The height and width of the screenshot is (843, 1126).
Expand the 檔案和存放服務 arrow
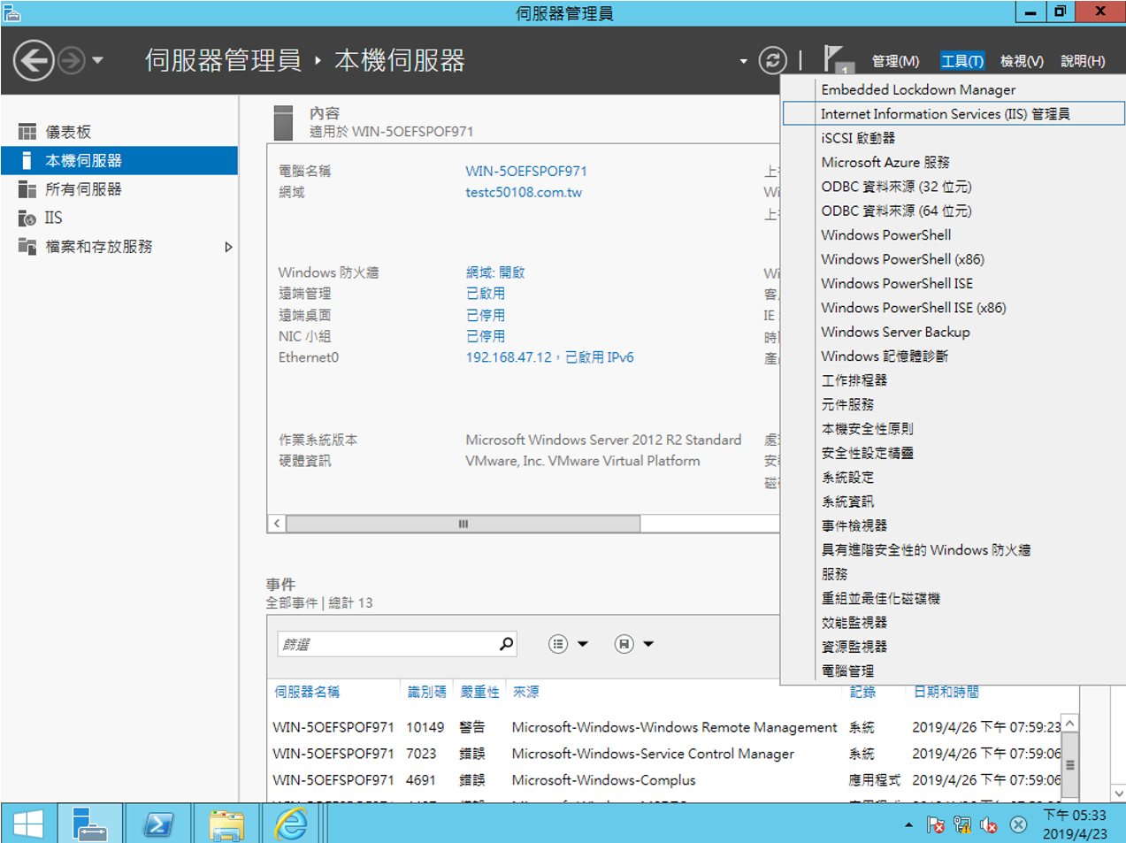pos(228,247)
